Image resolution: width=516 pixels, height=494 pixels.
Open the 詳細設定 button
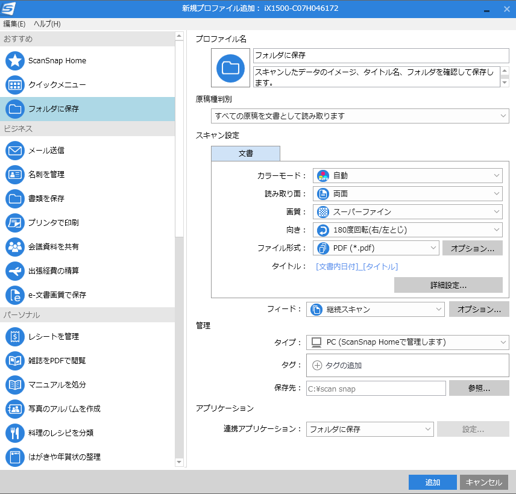[x=448, y=285]
